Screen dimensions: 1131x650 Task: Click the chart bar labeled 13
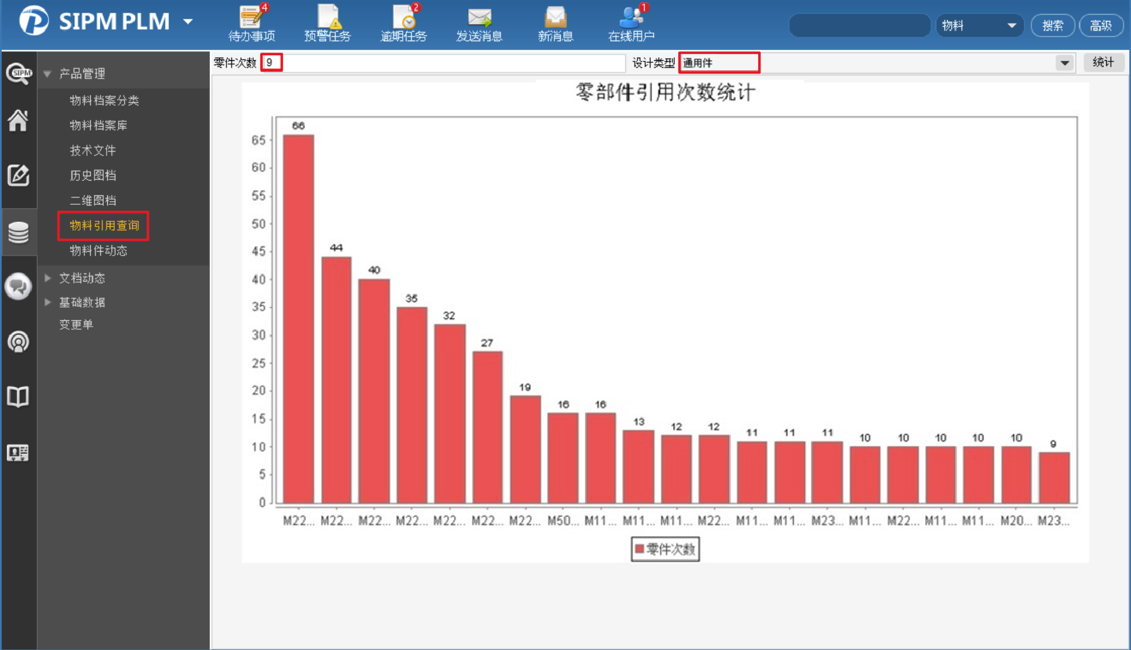pos(638,467)
